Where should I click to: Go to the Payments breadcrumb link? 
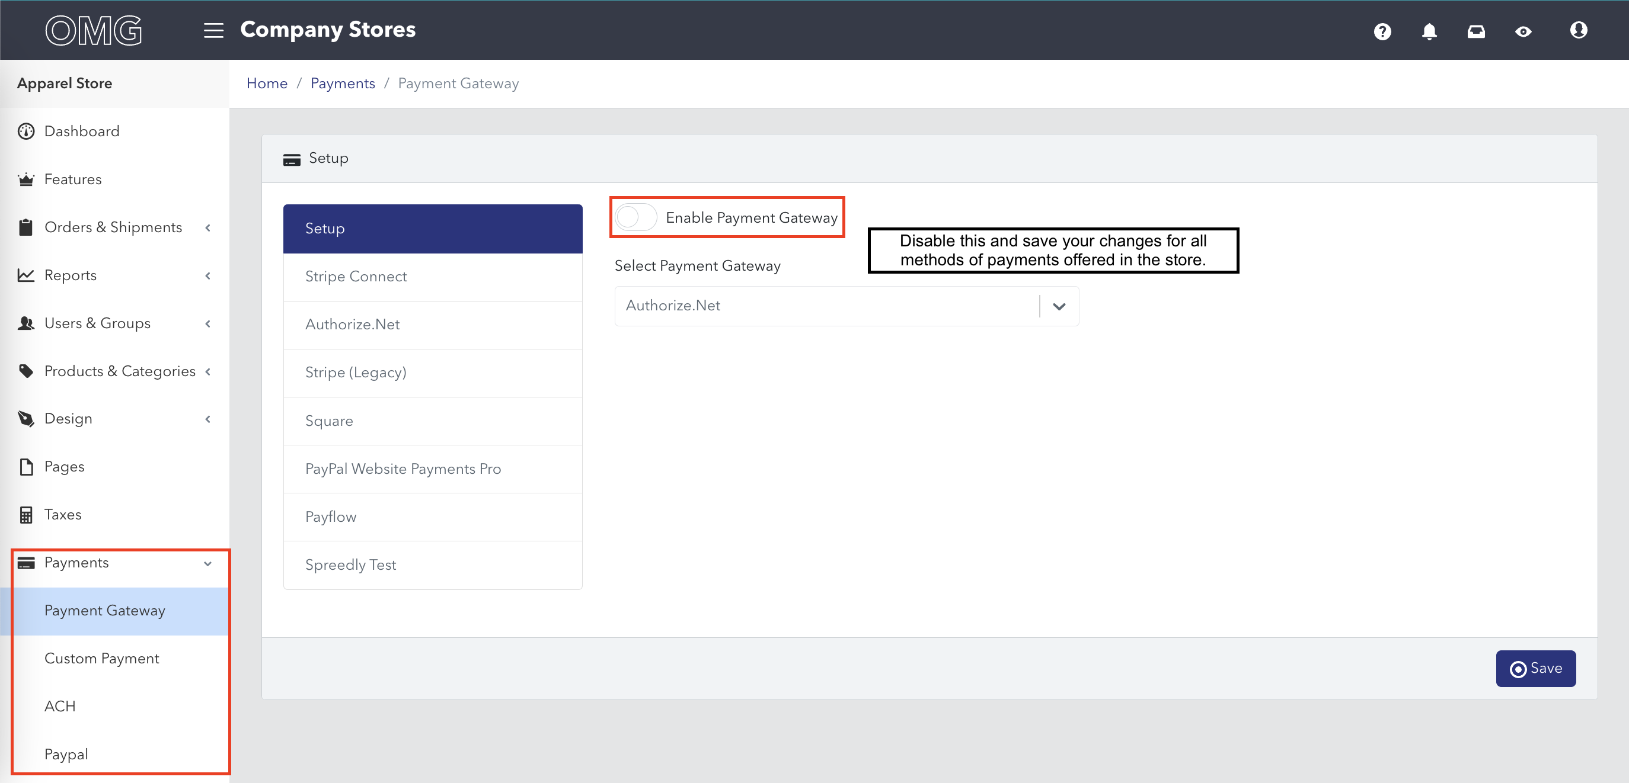(x=343, y=84)
